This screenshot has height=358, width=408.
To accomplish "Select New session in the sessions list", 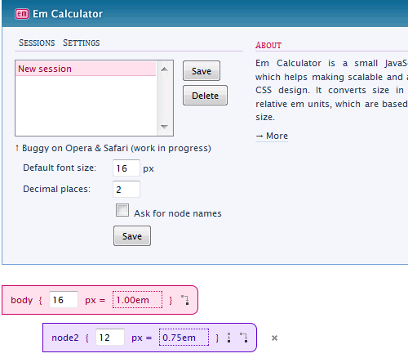I will (86, 69).
